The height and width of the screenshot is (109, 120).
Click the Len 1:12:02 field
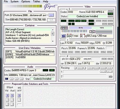click(x=70, y=43)
